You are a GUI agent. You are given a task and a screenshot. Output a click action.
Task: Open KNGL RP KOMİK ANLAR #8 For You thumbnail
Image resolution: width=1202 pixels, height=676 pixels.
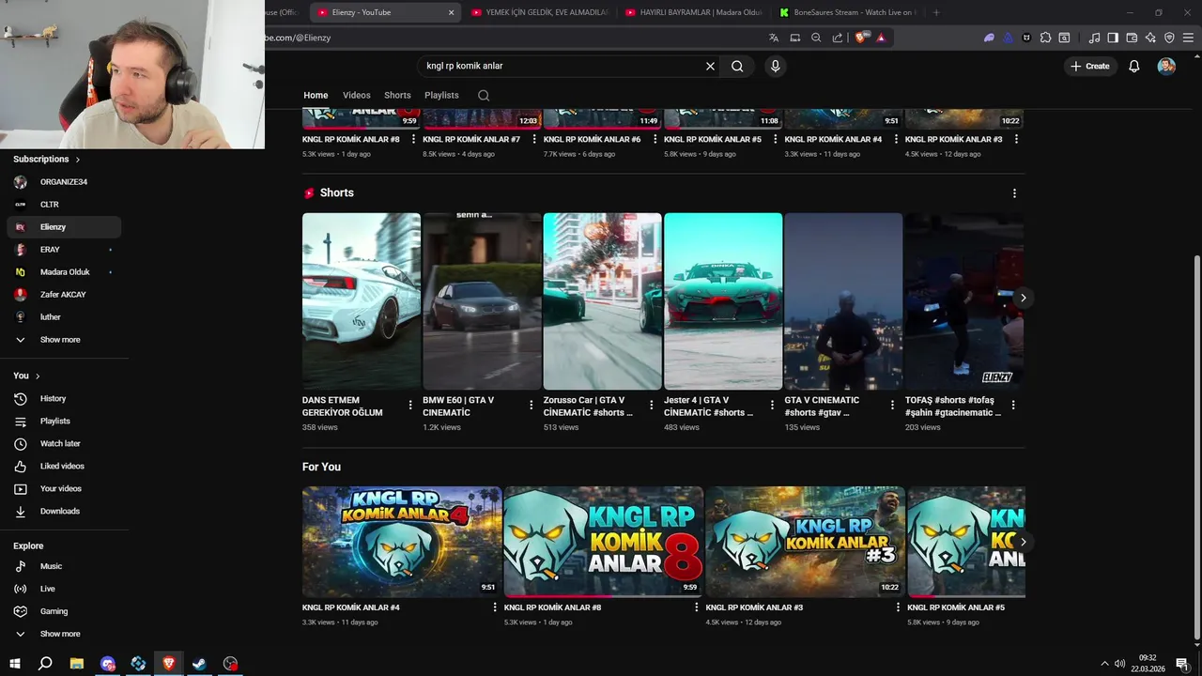pos(604,542)
